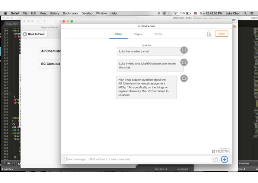Click Find Prev in Sublime
Screen dimensions: 258x183
(x=244, y=163)
